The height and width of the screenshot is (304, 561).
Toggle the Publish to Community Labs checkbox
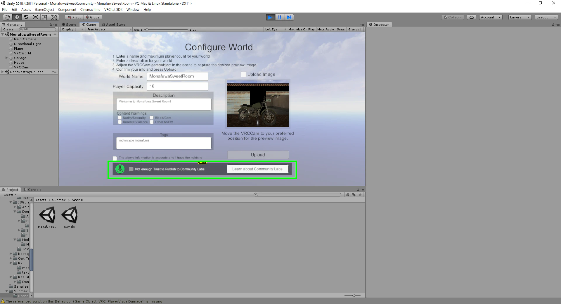[x=131, y=169]
